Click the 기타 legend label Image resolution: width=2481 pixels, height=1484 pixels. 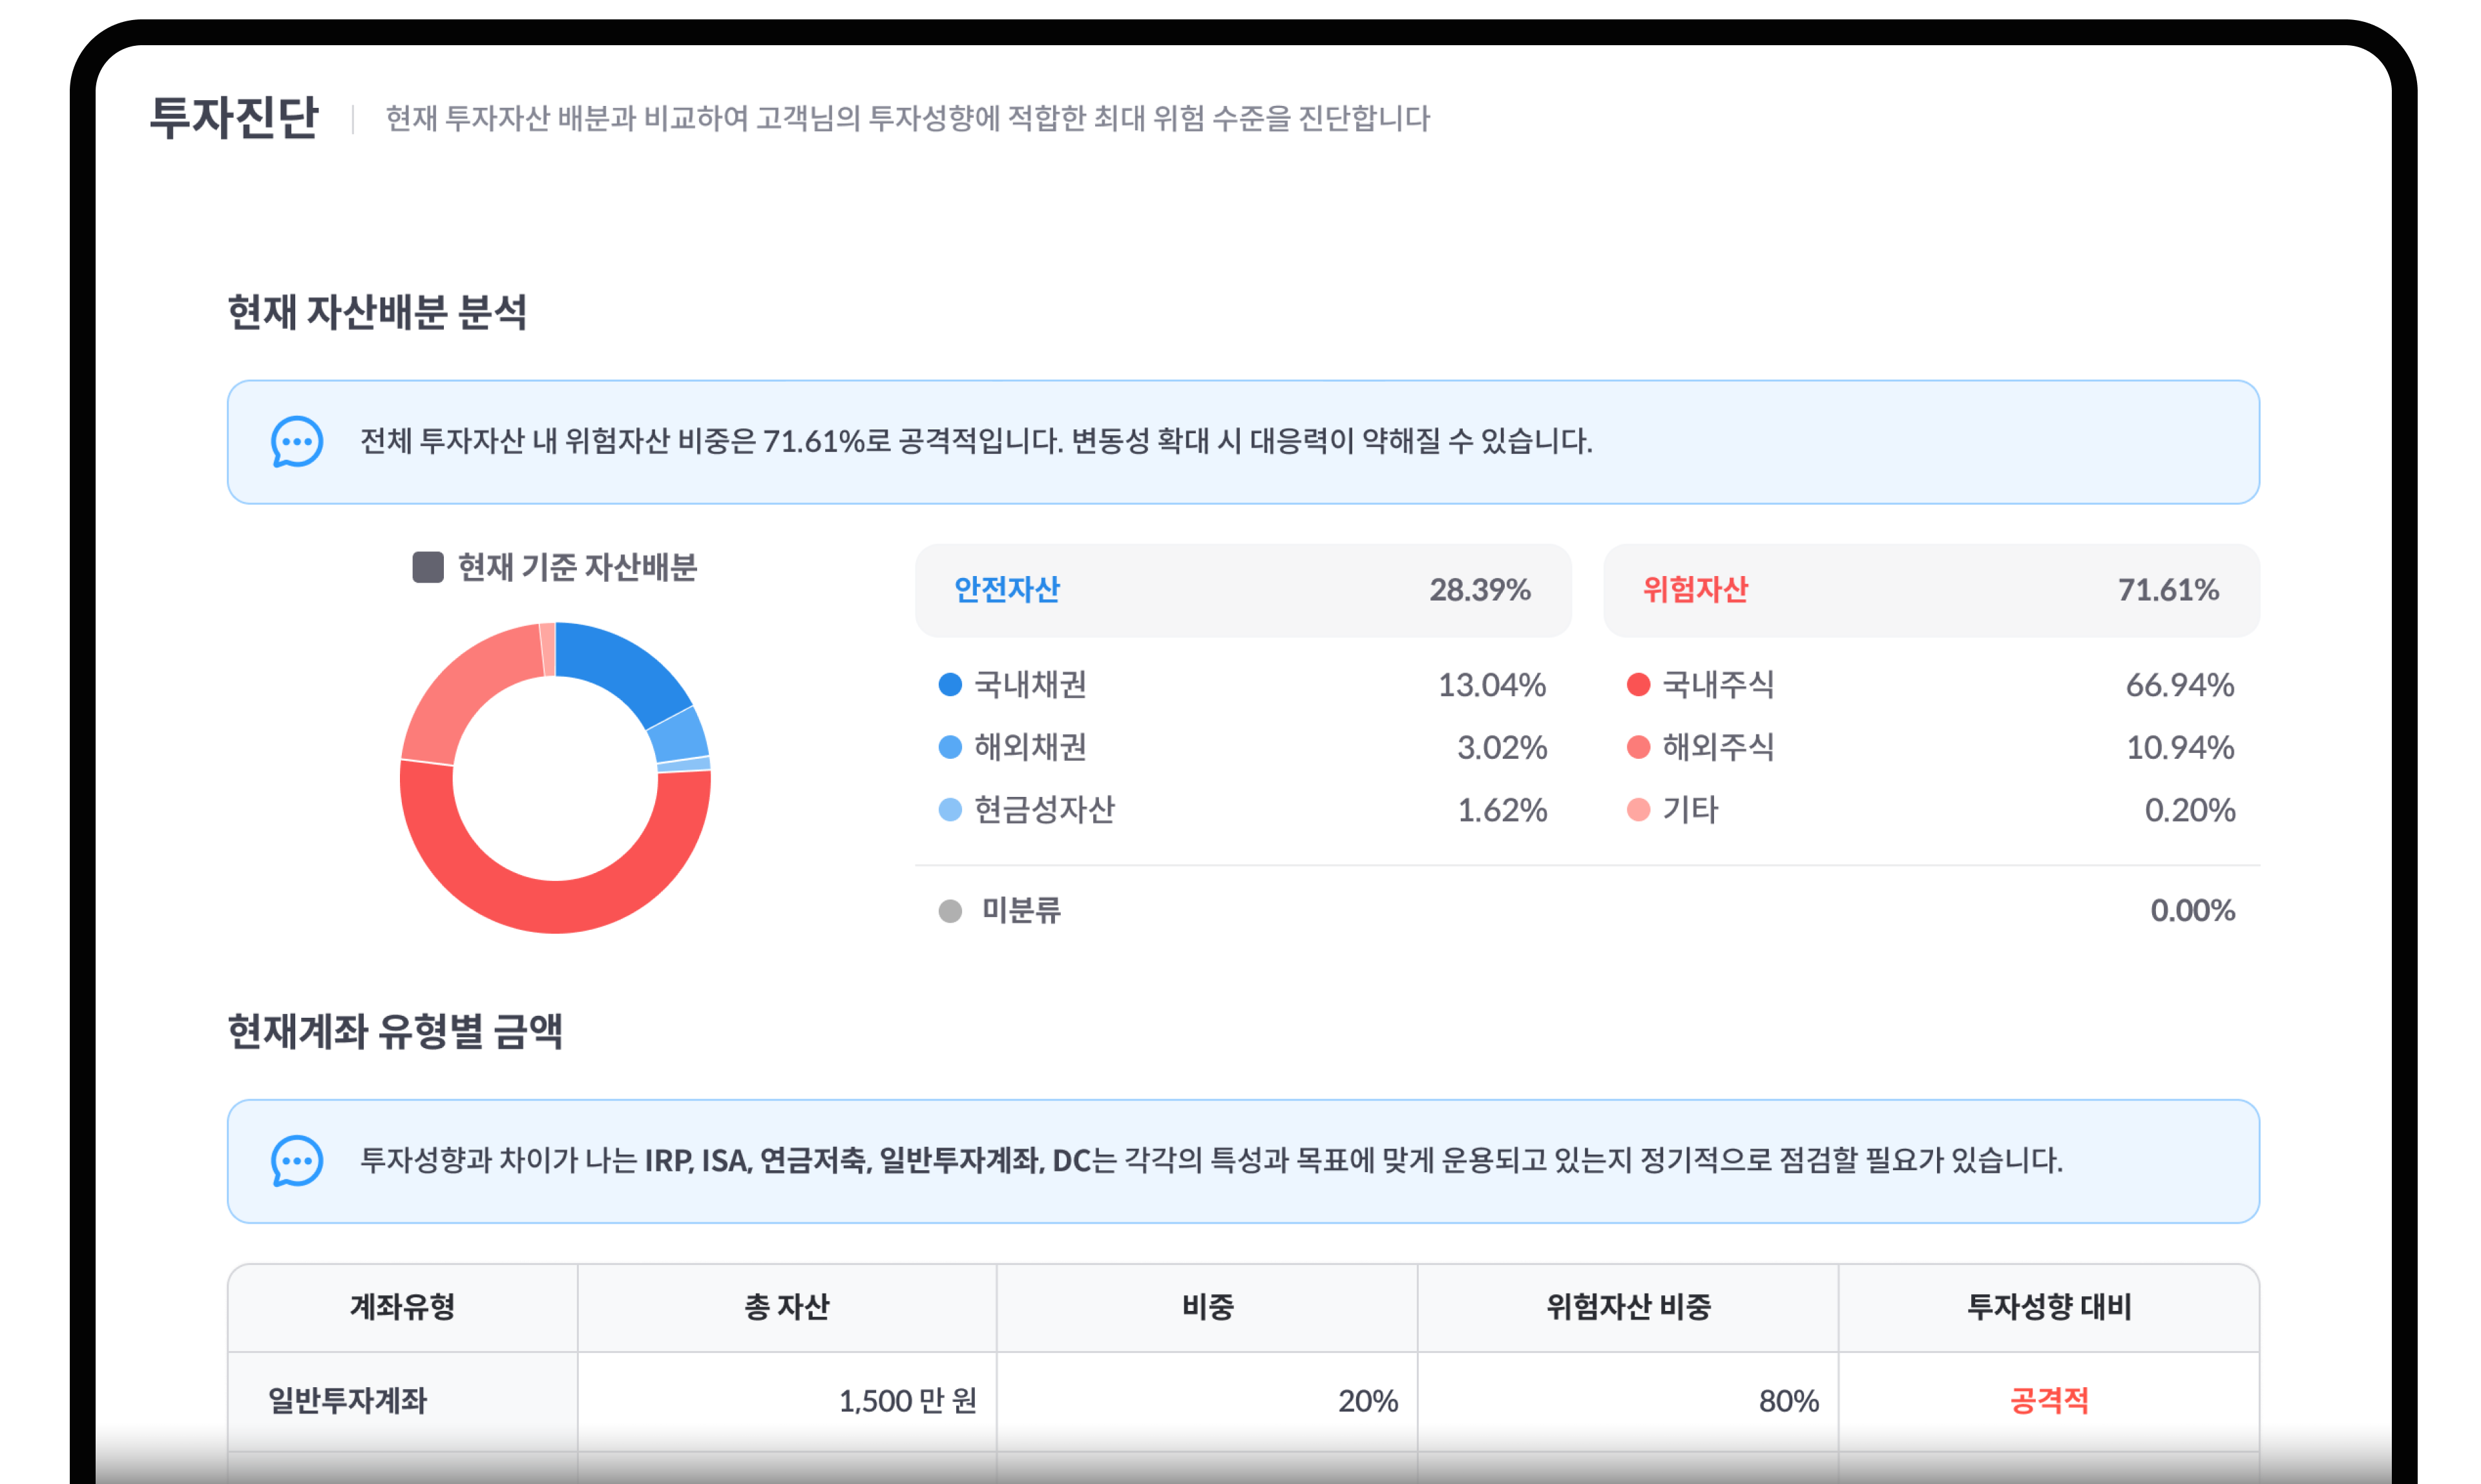[x=1691, y=810]
